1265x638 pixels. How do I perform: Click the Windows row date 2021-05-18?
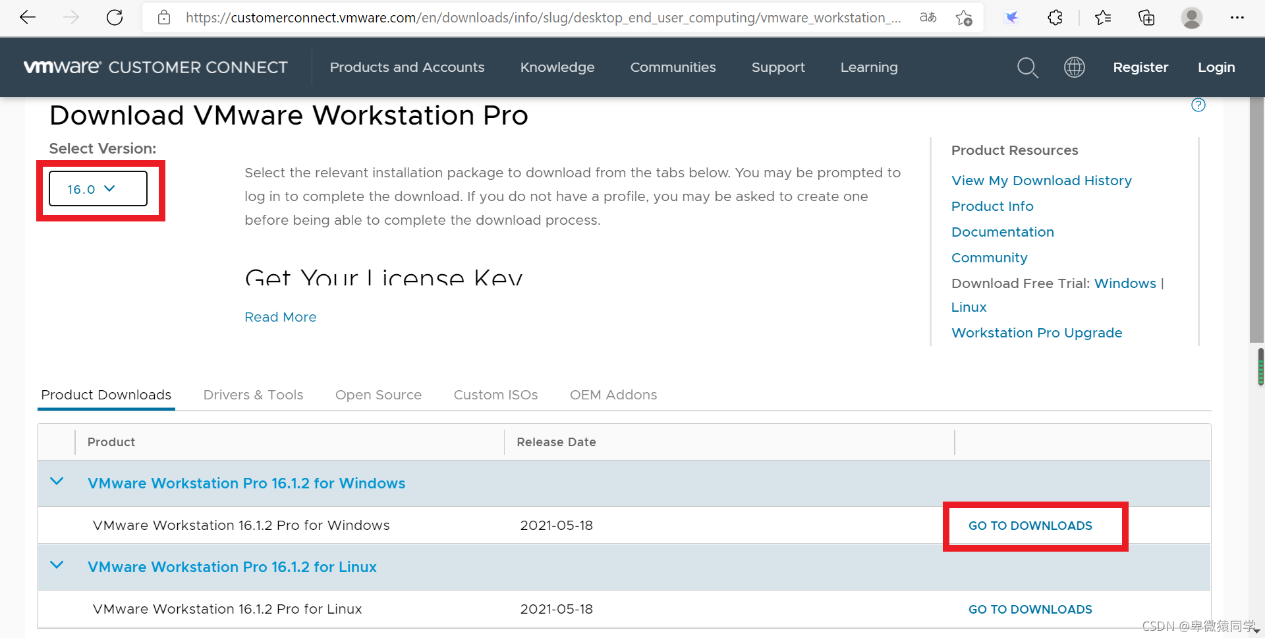(x=557, y=525)
